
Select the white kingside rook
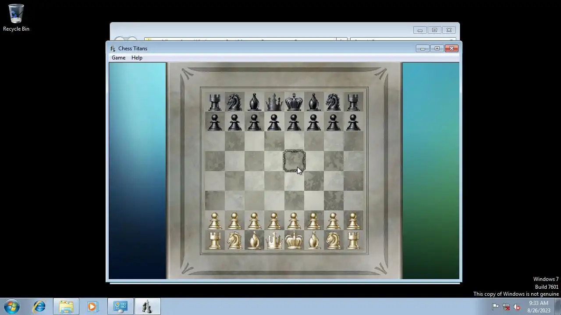coord(353,240)
